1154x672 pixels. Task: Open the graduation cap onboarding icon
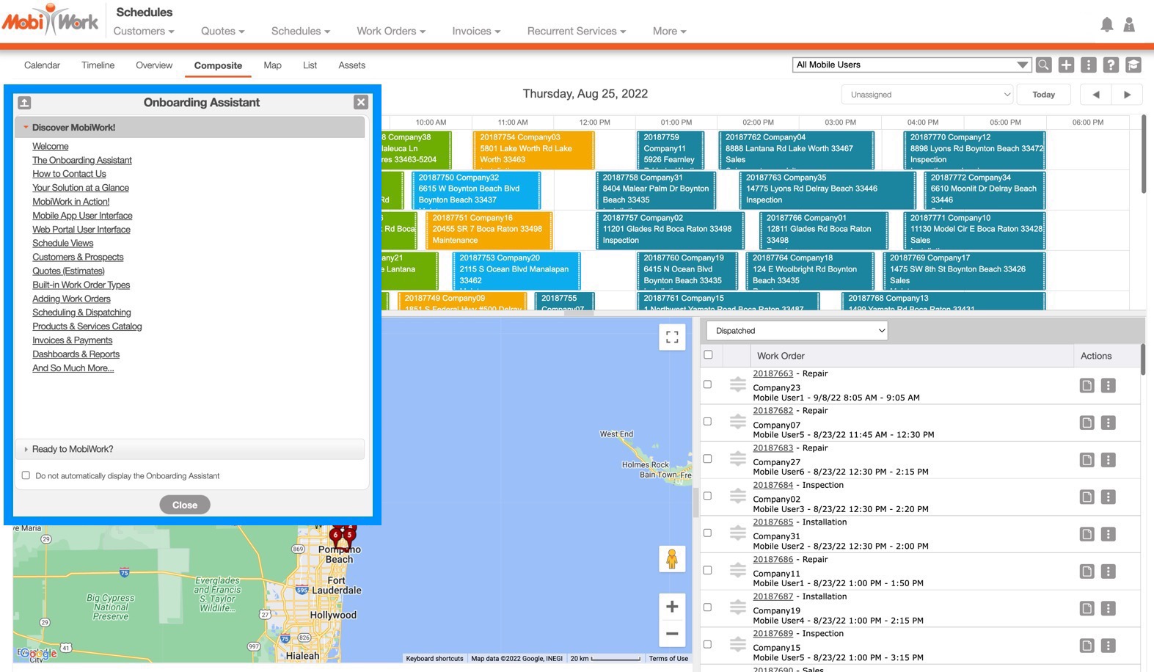(x=1133, y=65)
